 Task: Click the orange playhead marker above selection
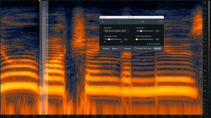click(x=40, y=1)
